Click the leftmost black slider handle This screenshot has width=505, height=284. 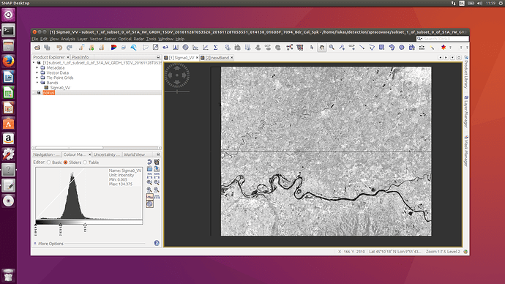point(35,225)
